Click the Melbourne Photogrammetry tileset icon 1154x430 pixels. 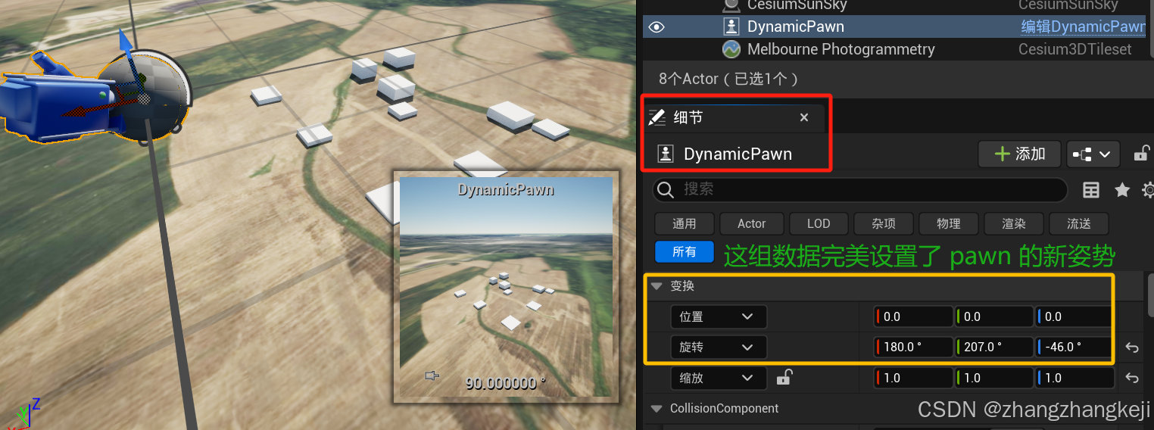click(x=731, y=49)
